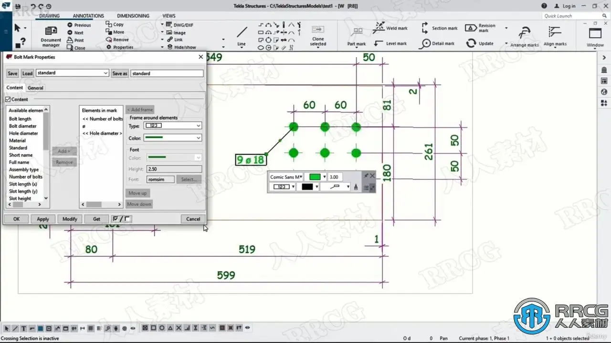611x343 pixels.
Task: Click the text selection switch icon
Action: click(x=23, y=328)
